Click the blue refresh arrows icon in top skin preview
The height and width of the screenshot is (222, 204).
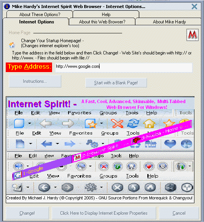[133, 123]
